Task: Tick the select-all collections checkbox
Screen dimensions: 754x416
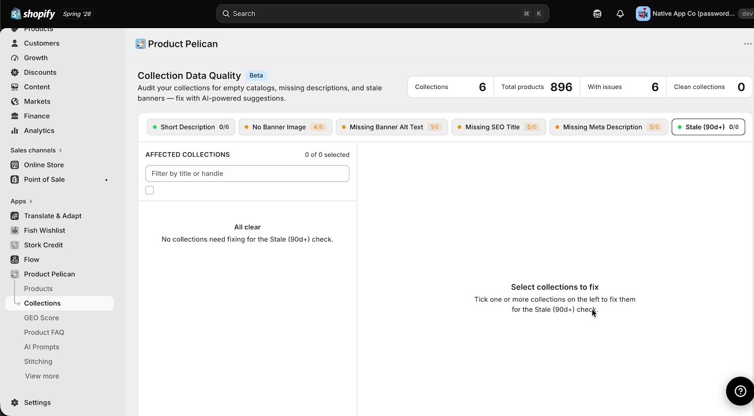Action: 149,190
